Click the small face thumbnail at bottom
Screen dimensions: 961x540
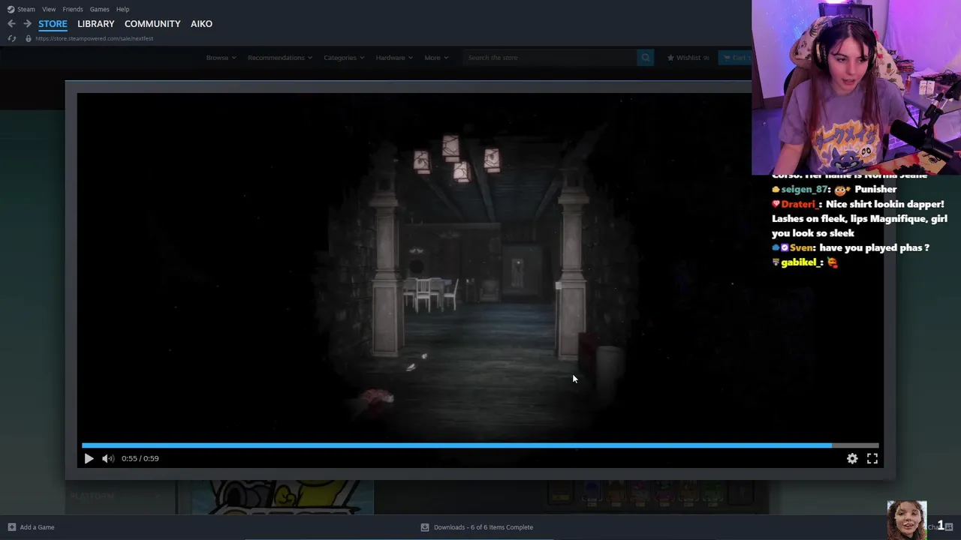(x=907, y=520)
